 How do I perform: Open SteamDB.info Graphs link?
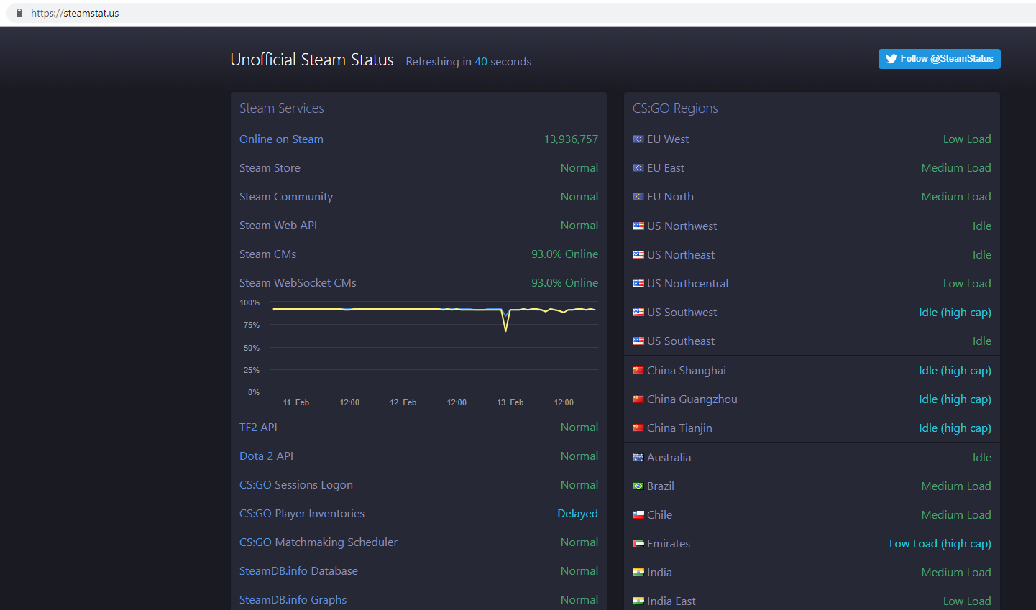click(293, 600)
